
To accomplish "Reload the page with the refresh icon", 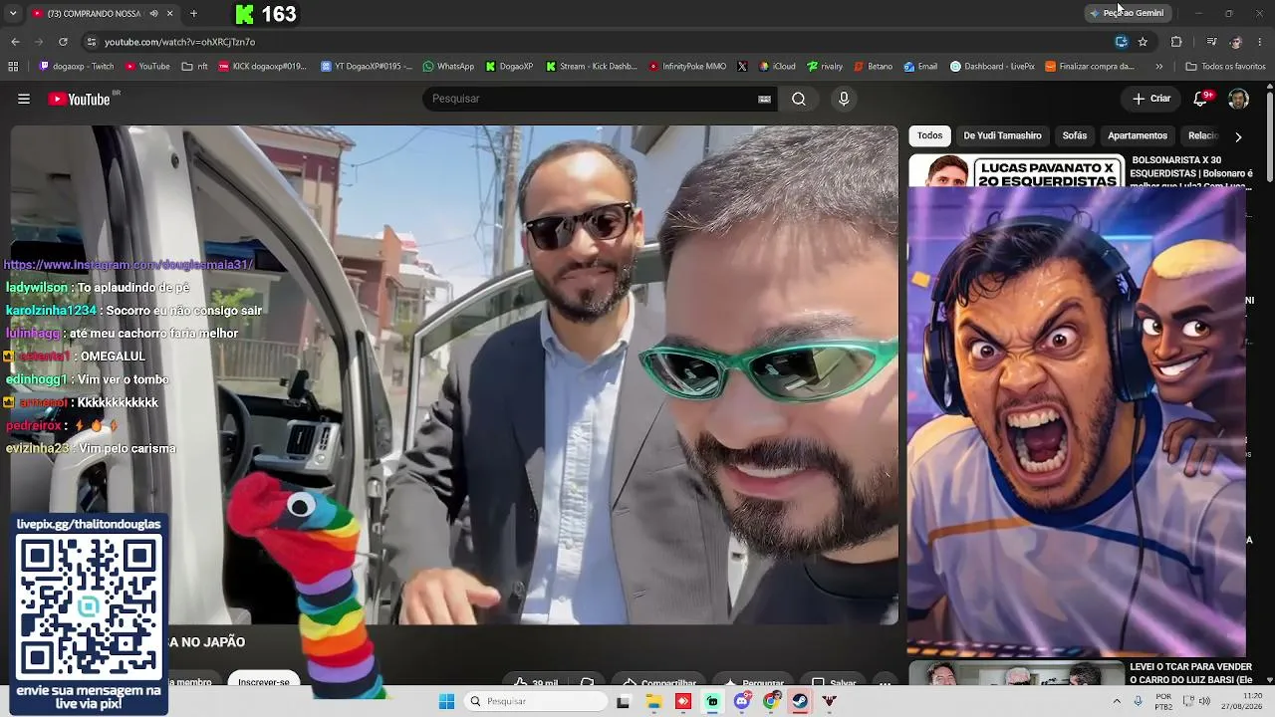I will (63, 42).
